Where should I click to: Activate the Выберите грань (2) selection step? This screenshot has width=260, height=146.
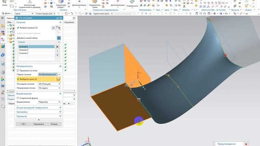[x=36, y=79]
